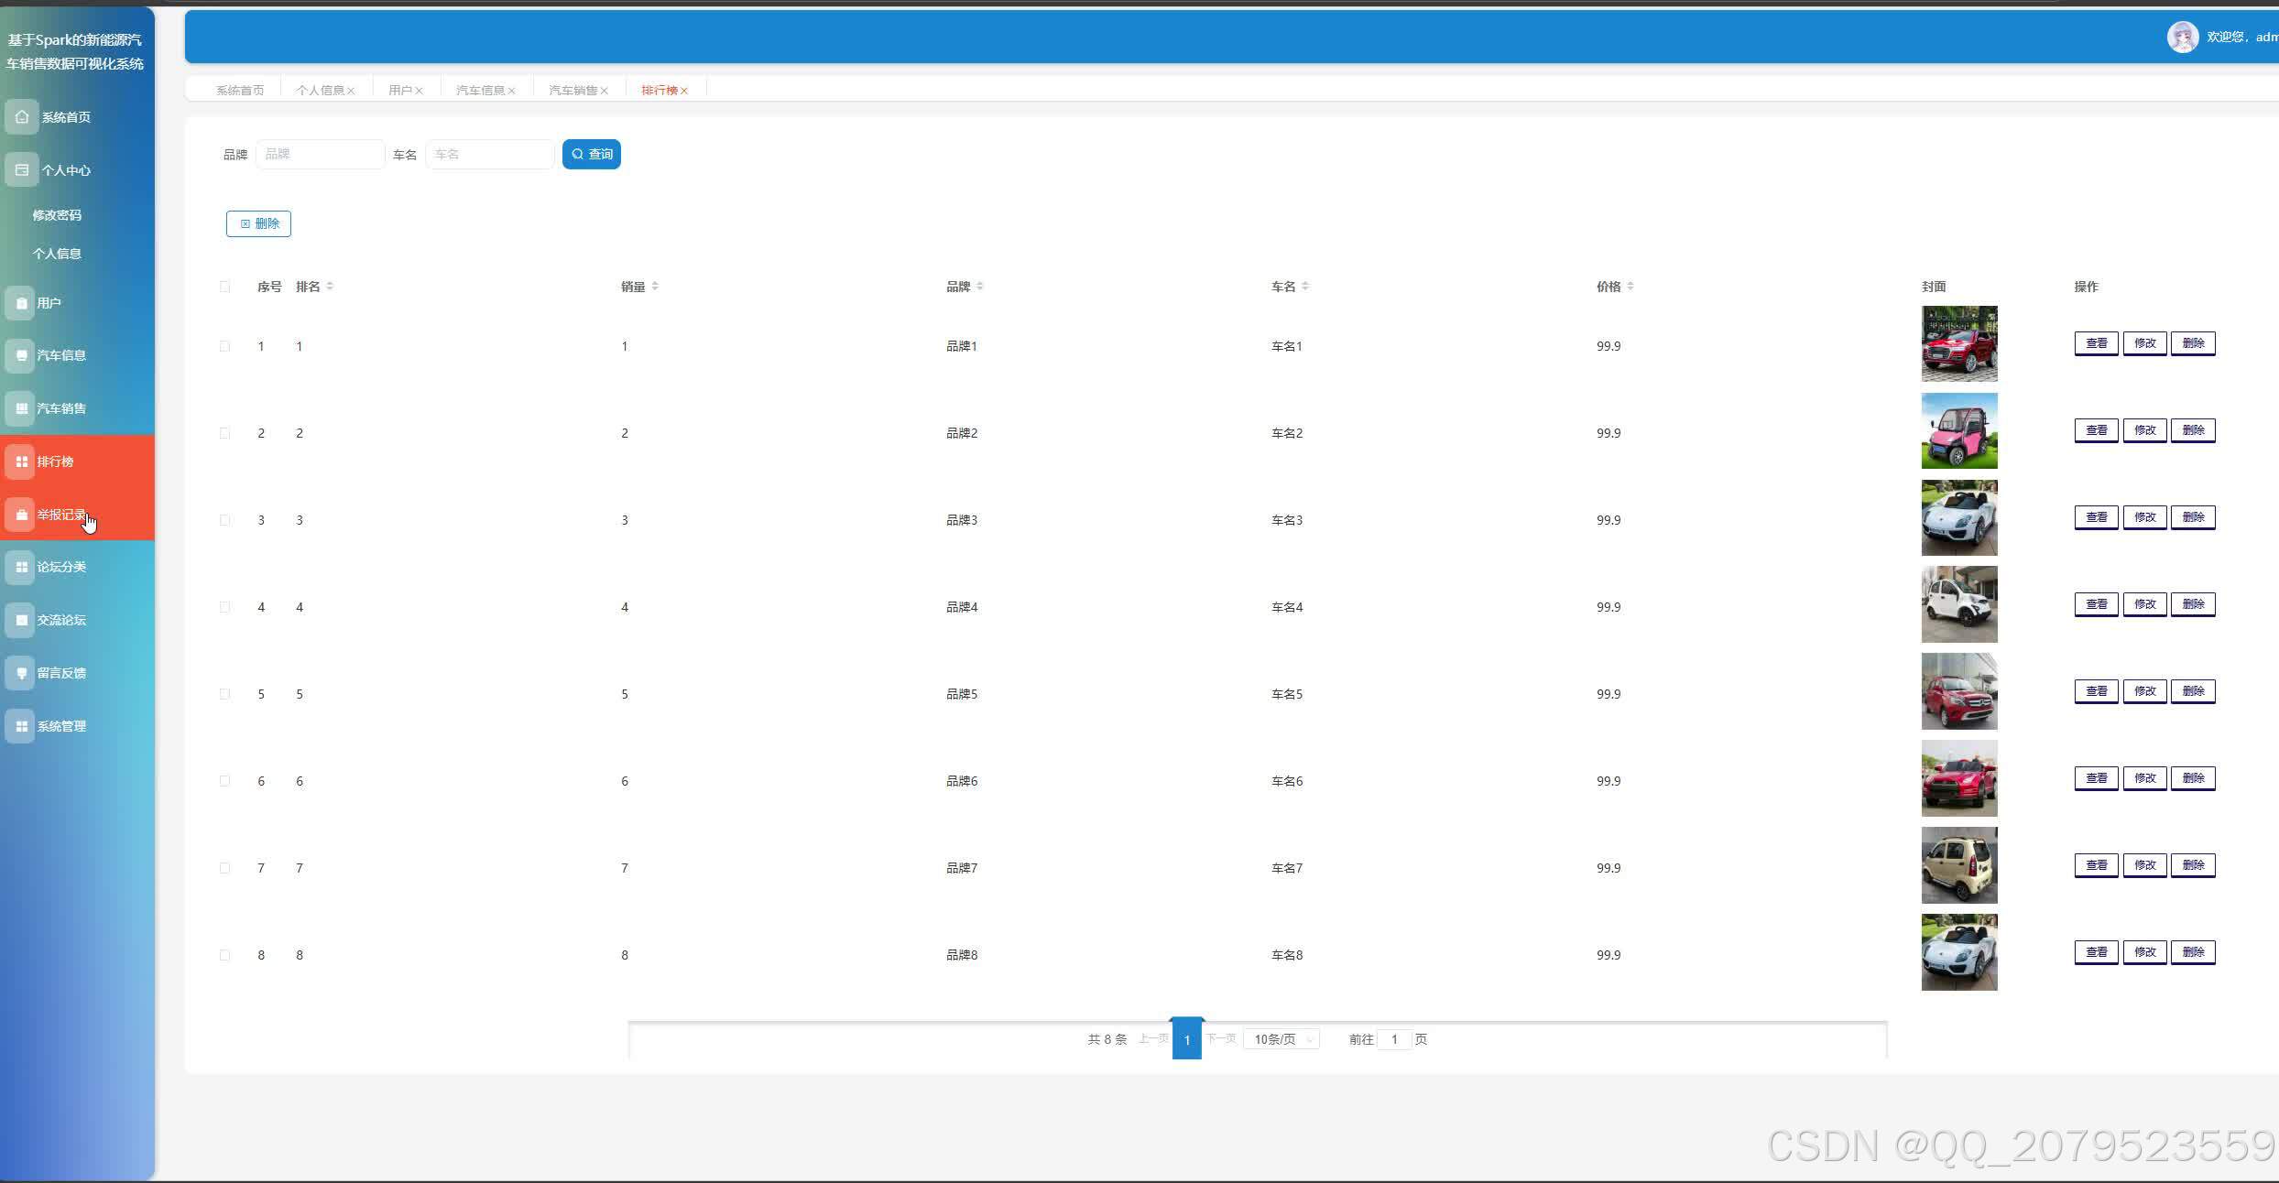The width and height of the screenshot is (2279, 1183).
Task: Click the 汽车销售 sidebar icon
Action: point(22,408)
